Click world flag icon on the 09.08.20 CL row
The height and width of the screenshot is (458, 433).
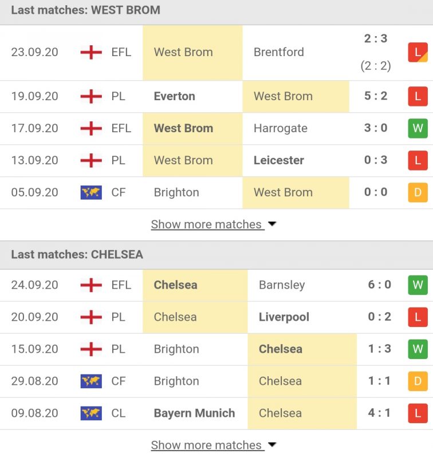91,413
